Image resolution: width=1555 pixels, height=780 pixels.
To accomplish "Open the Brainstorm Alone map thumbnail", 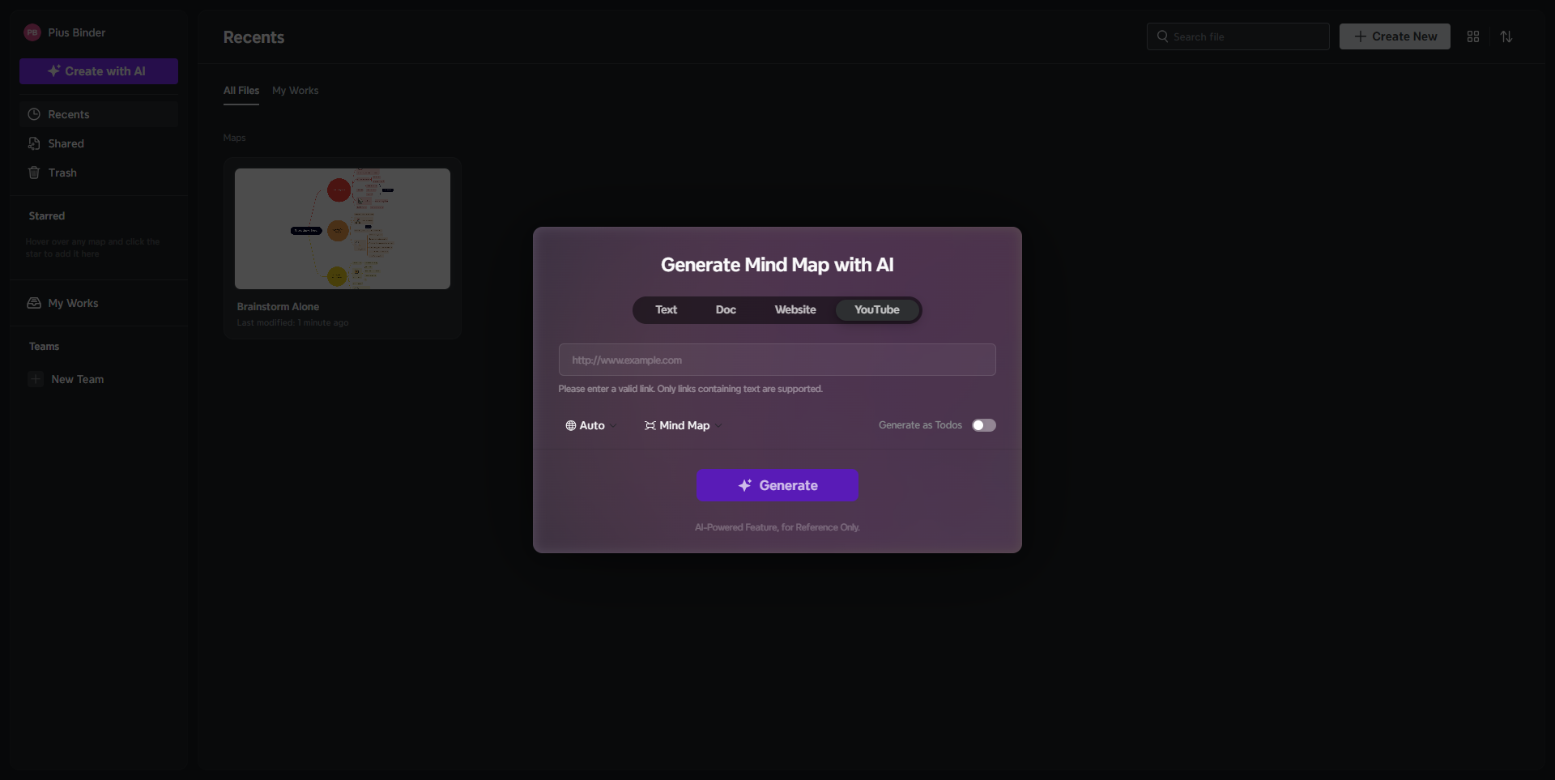I will [342, 228].
